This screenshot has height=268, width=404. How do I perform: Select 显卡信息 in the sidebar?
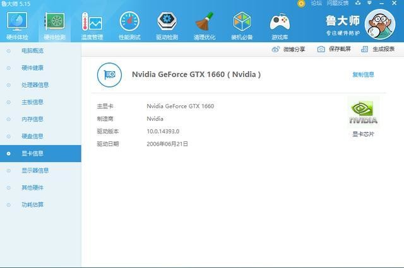[x=40, y=153]
